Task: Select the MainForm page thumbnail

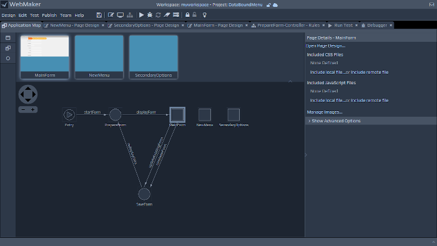Action: (44, 57)
